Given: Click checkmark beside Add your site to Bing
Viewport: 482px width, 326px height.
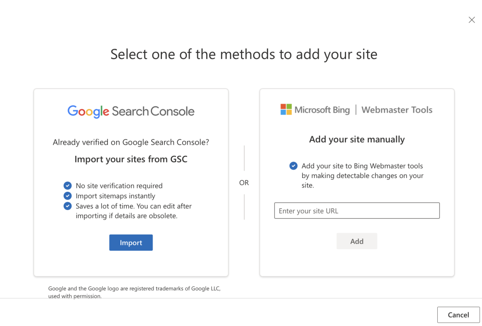Looking at the screenshot, I should [x=293, y=166].
